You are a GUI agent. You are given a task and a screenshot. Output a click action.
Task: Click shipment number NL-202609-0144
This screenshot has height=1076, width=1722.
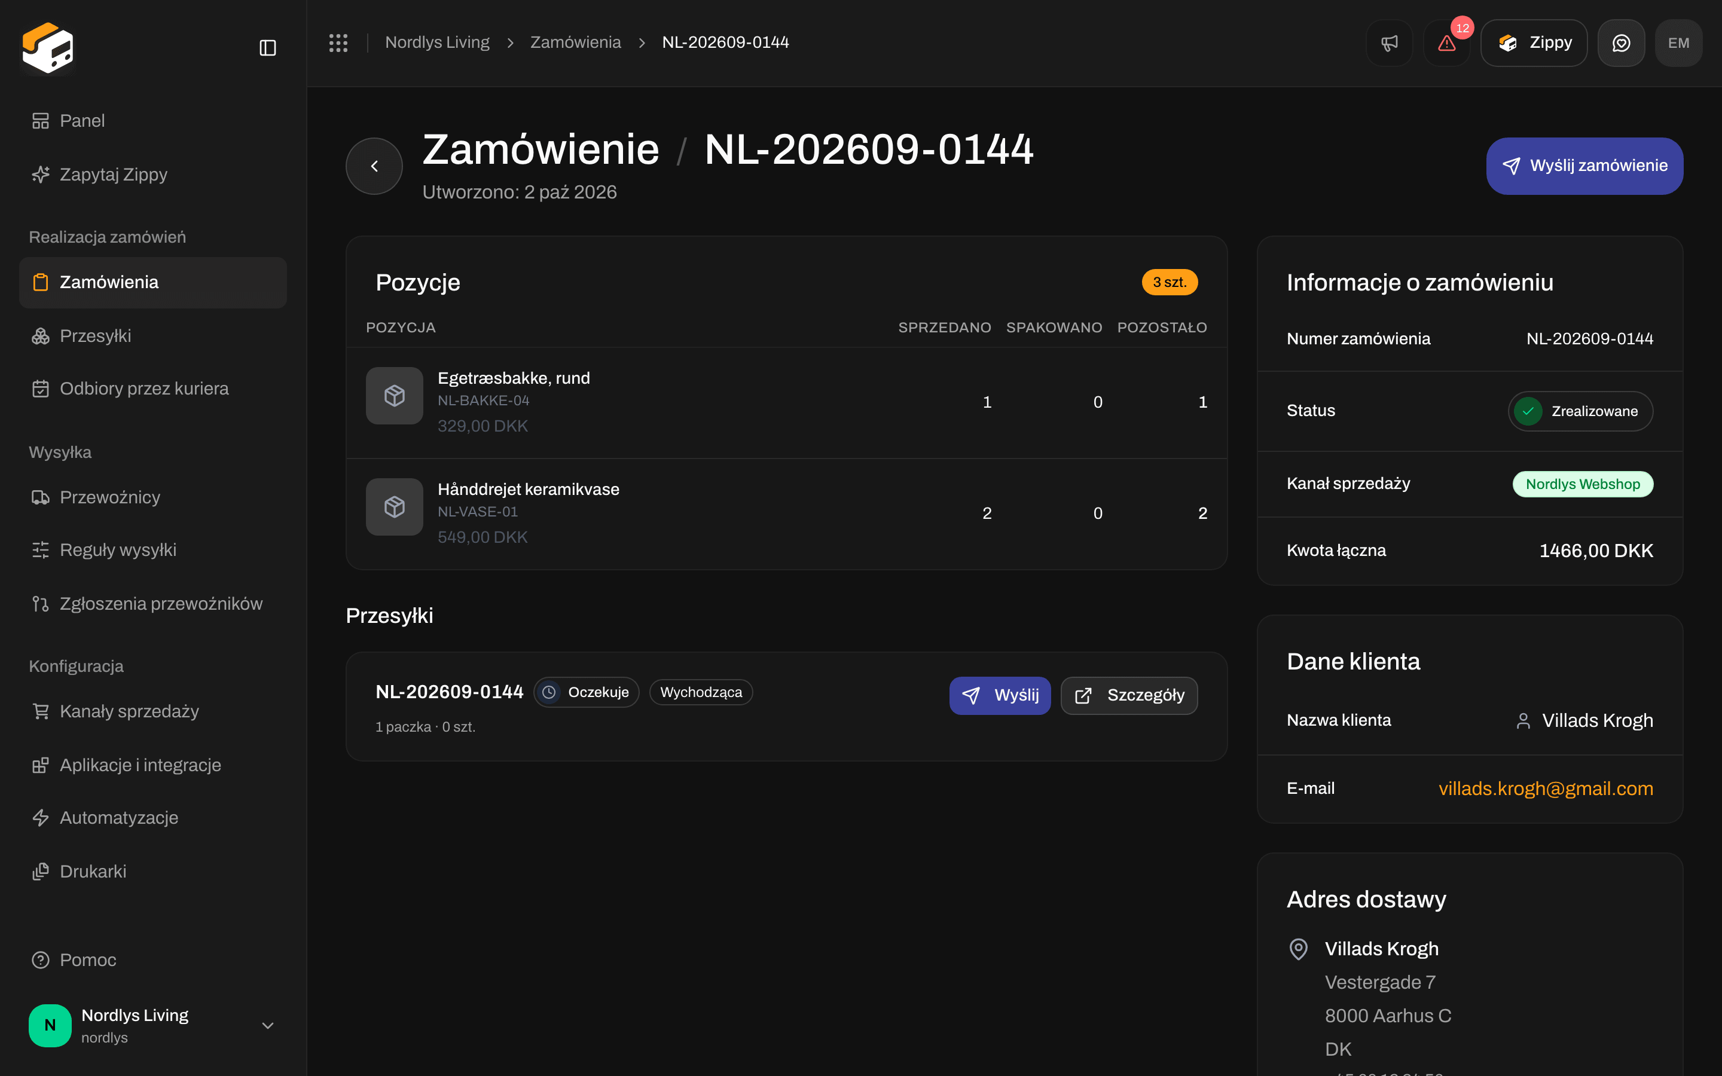(x=450, y=692)
